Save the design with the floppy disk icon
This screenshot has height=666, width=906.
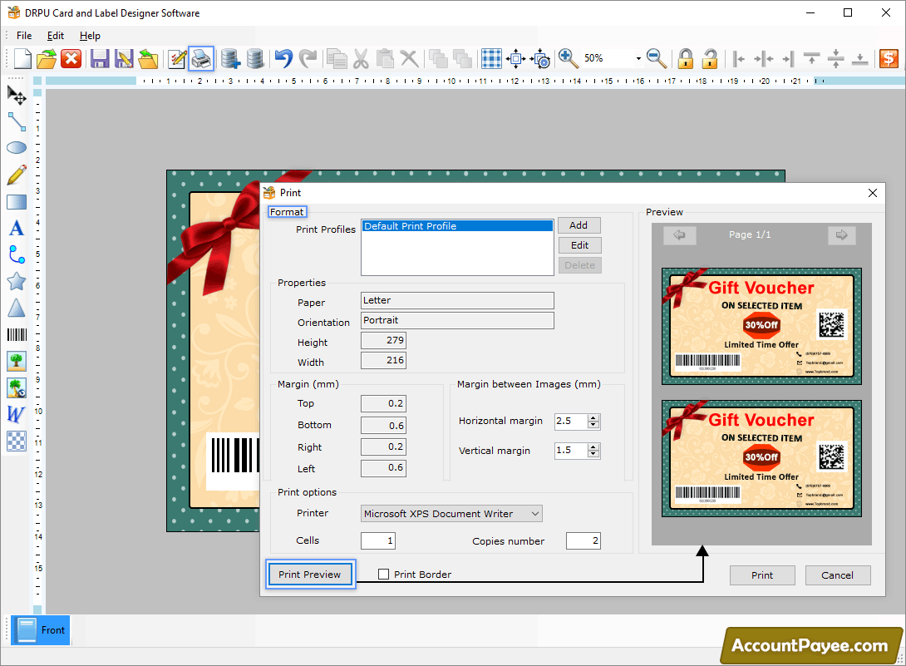(x=100, y=58)
